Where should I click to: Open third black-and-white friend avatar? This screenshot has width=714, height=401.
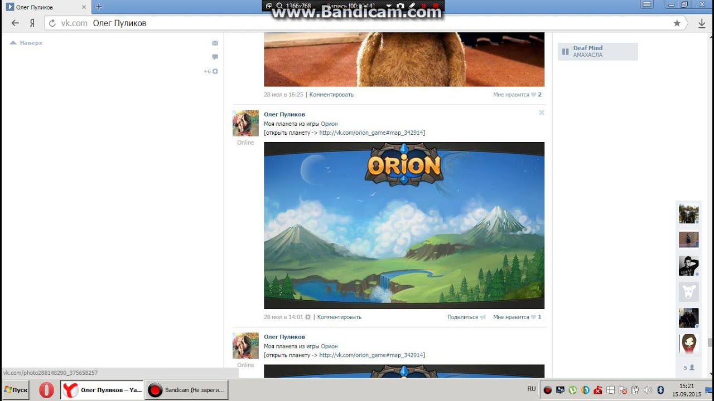tap(688, 266)
